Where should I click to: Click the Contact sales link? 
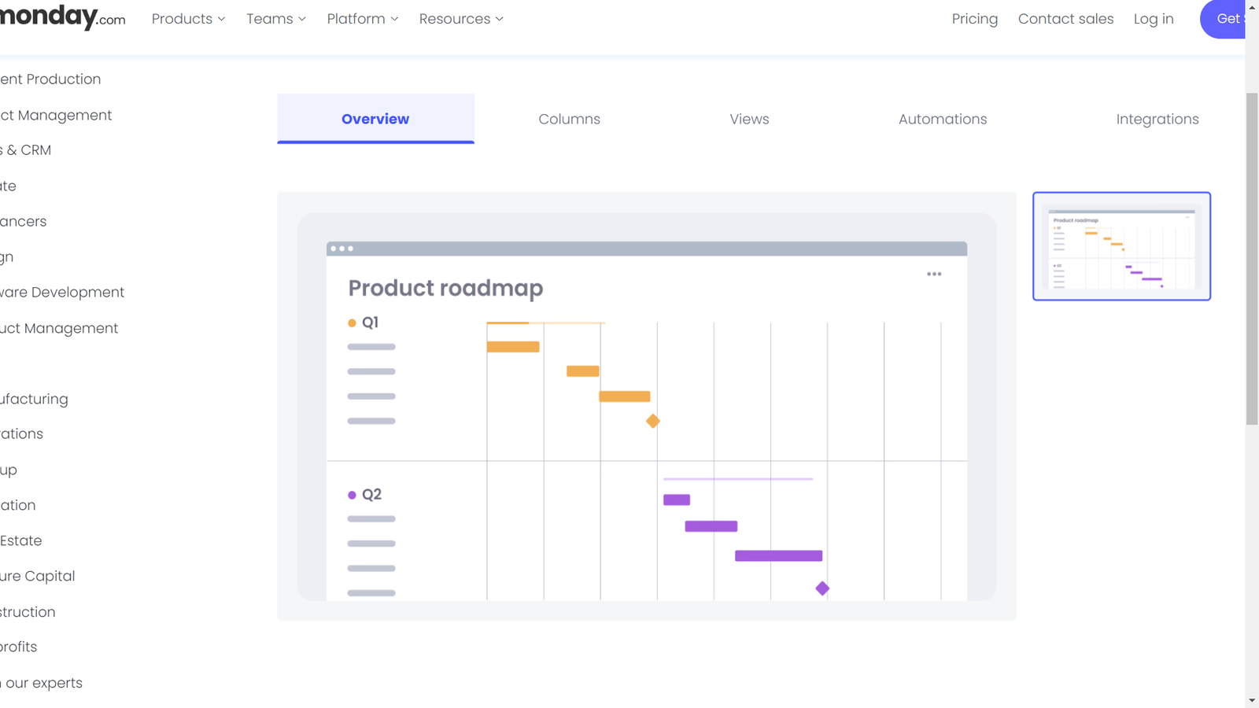coord(1065,19)
